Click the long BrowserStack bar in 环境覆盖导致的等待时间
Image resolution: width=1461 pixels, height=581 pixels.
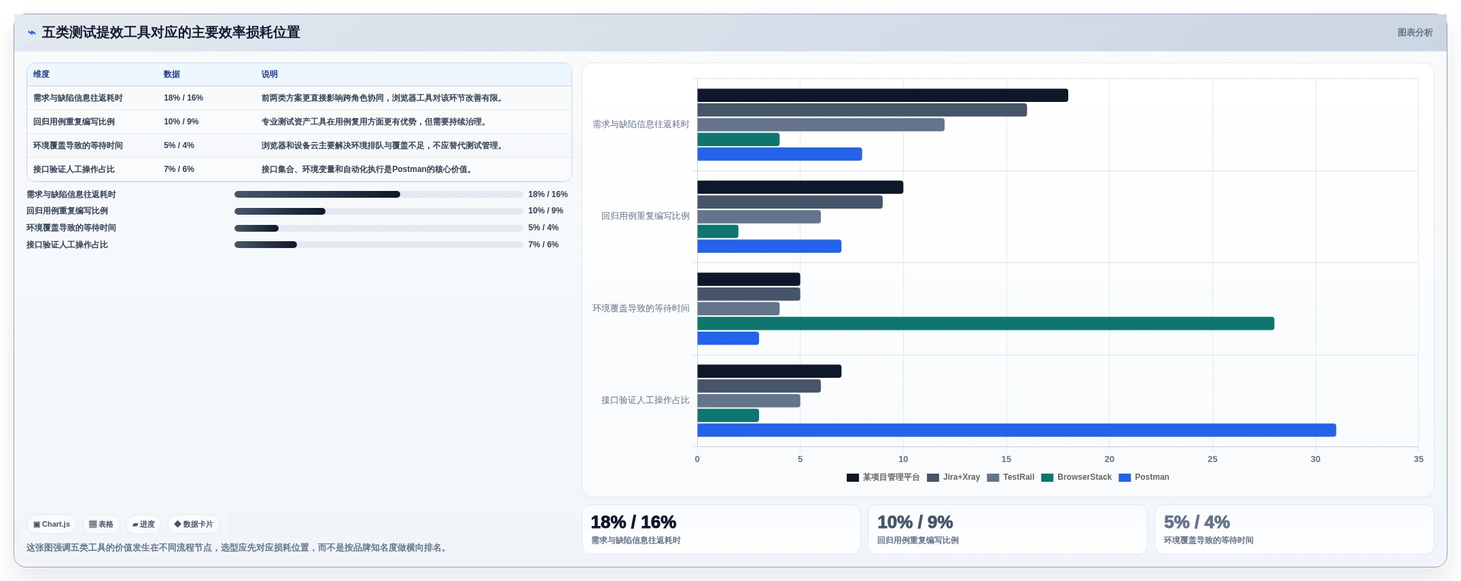[985, 323]
